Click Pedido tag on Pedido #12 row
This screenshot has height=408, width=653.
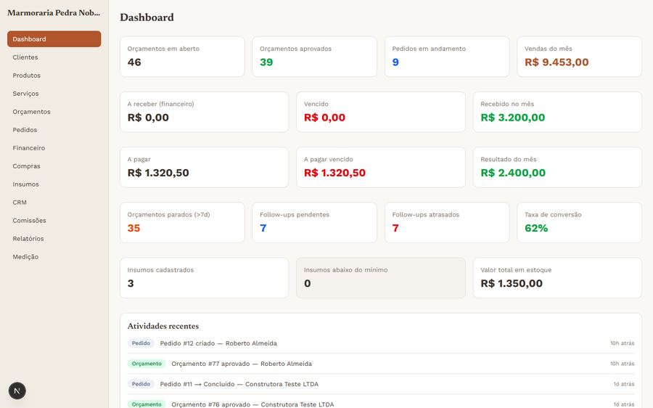[141, 343]
